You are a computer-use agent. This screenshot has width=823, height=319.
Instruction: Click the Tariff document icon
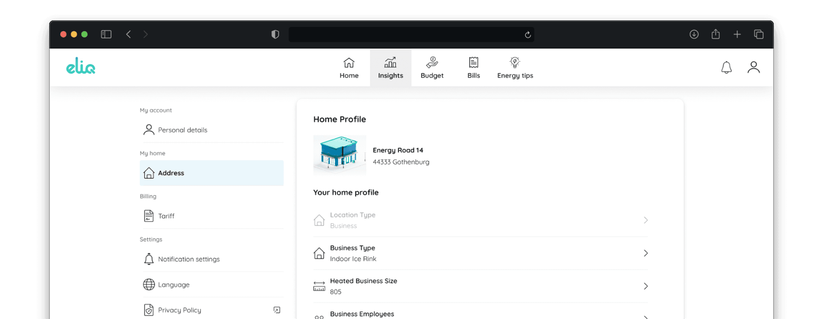[149, 216]
